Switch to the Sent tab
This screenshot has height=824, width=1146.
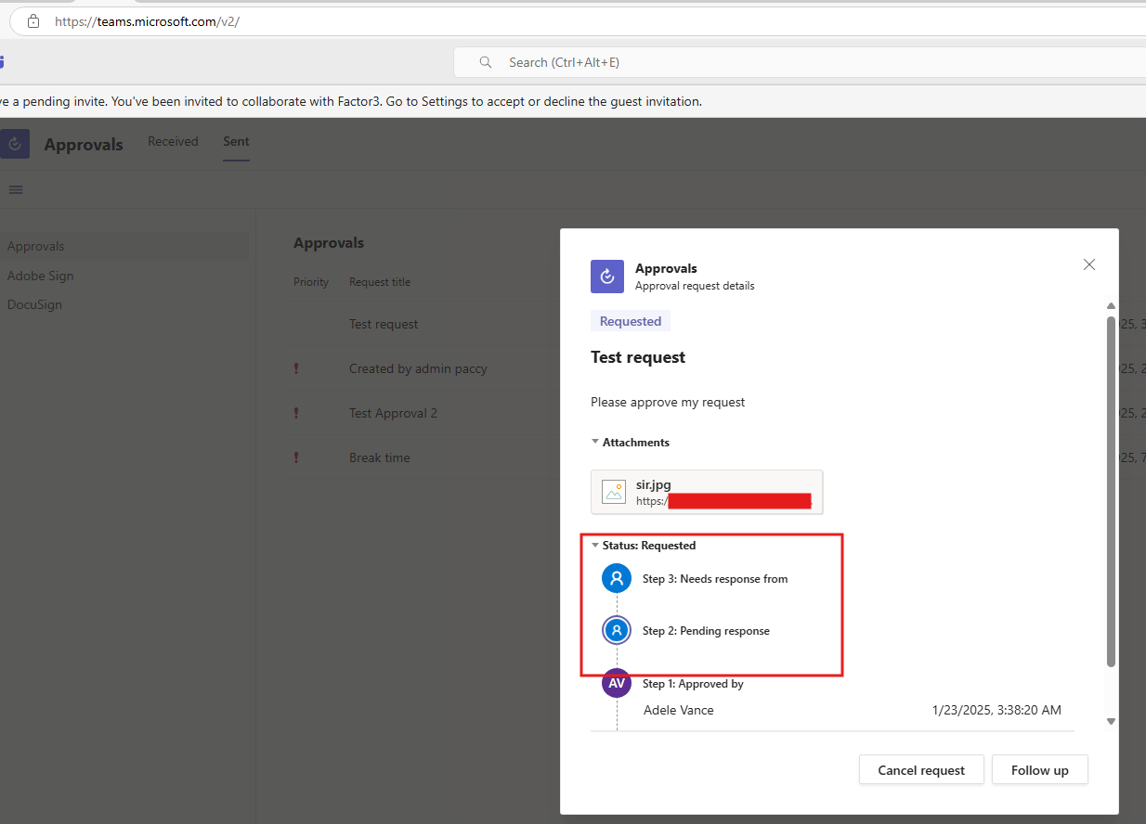click(236, 141)
